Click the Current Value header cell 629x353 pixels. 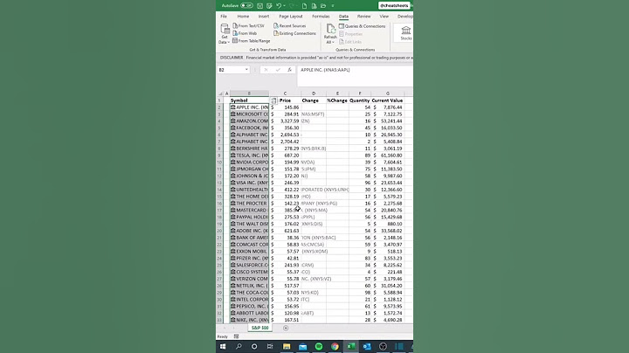tap(387, 100)
